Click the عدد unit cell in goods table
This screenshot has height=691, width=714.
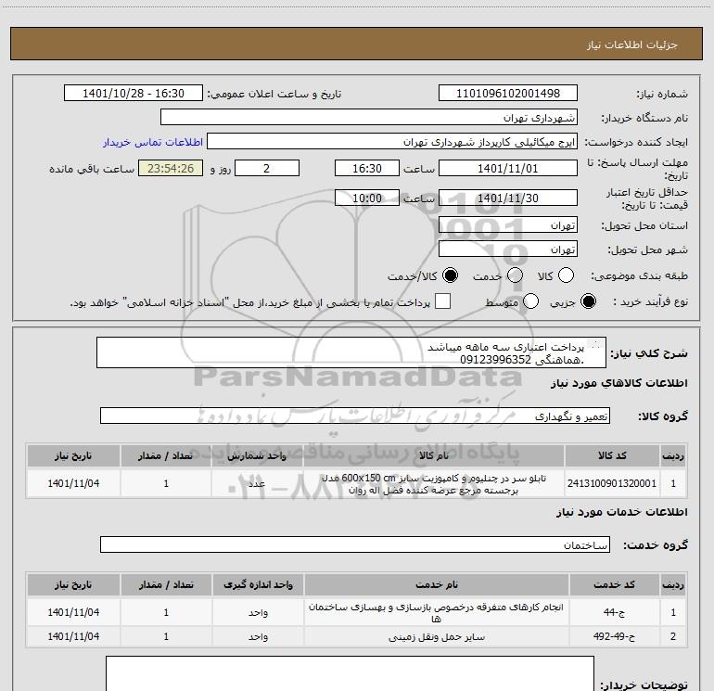257,483
